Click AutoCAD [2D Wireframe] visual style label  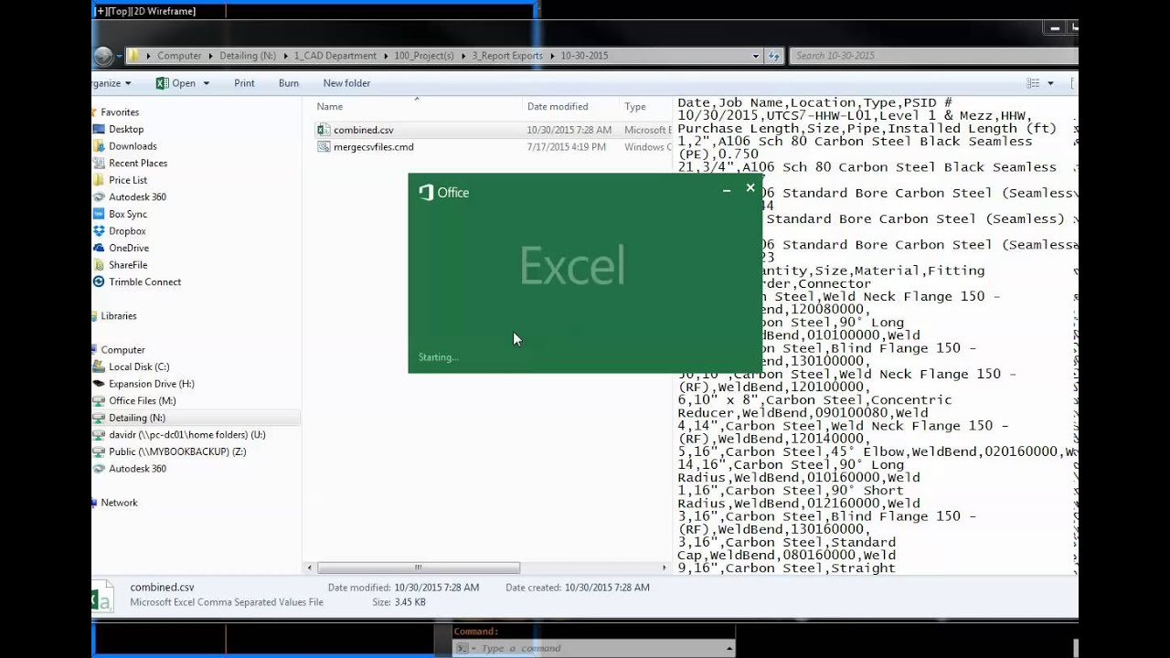click(164, 11)
